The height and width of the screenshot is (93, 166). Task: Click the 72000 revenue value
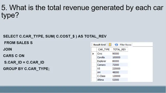point(116,65)
